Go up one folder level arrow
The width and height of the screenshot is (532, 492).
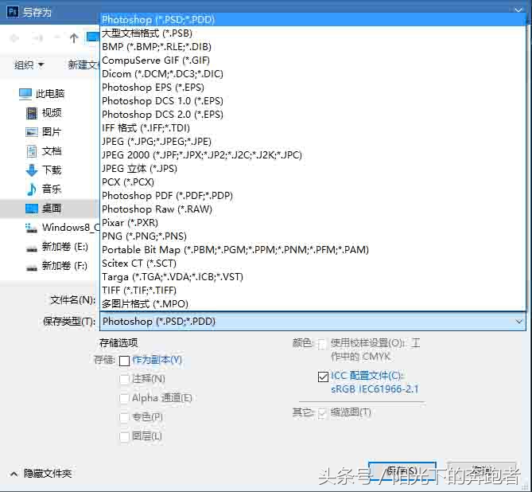coord(74,38)
